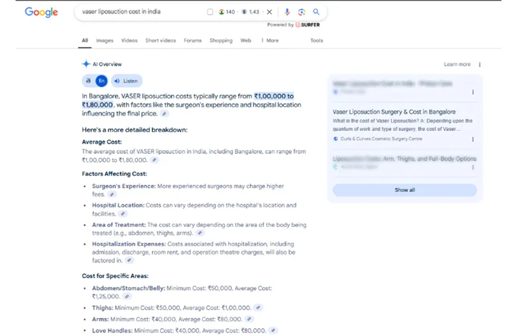517x336 pixels.
Task: Open Google Lens image search
Action: pyautogui.click(x=301, y=12)
